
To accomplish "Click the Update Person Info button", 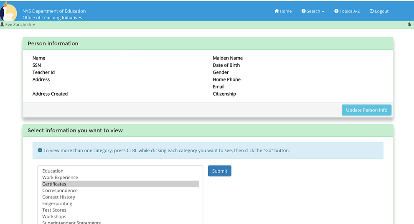I will (366, 110).
